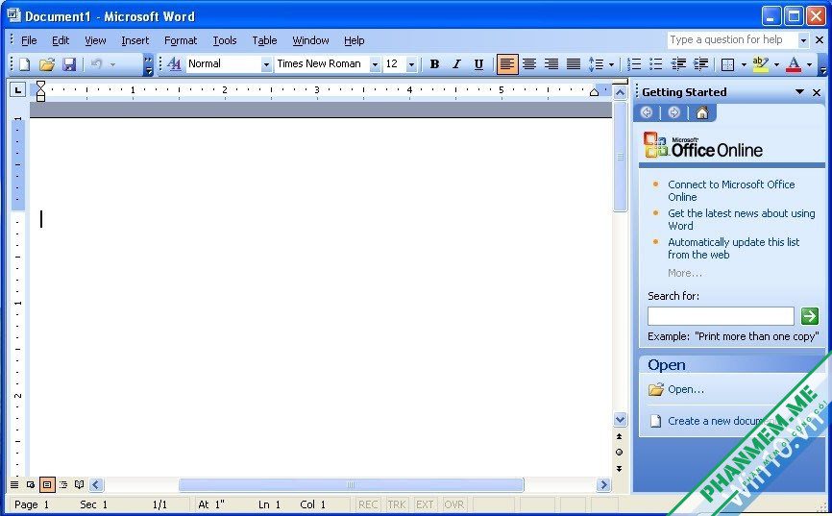The width and height of the screenshot is (832, 516).
Task: Click the Undo arrow icon
Action: pyautogui.click(x=97, y=64)
